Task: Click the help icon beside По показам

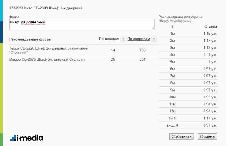Action: (123, 39)
